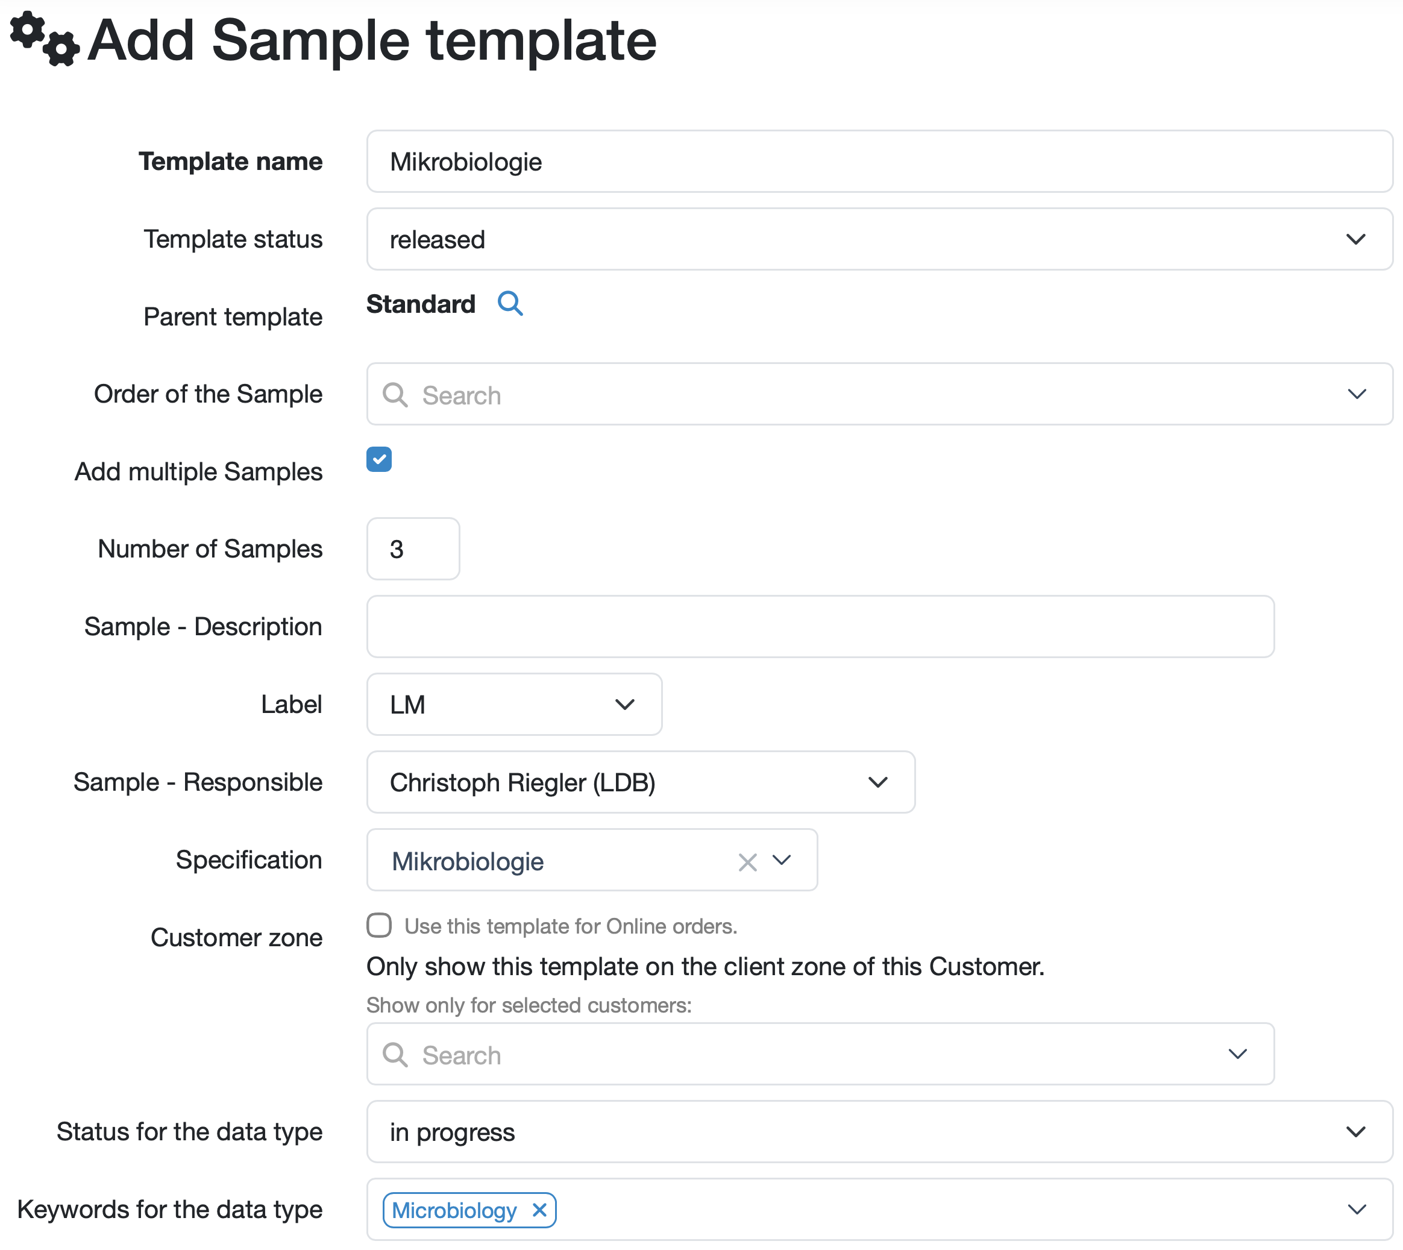Image resolution: width=1403 pixels, height=1250 pixels.
Task: Clear the Mikrobiologie specification with X icon
Action: [x=747, y=862]
